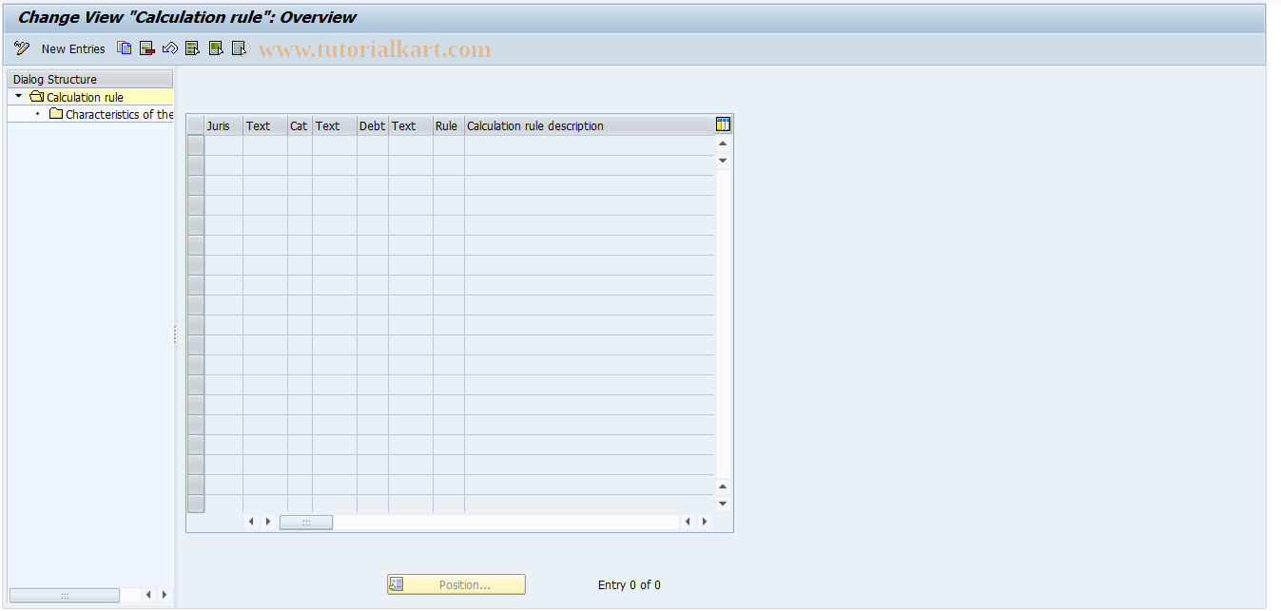The image size is (1281, 611).
Task: Click first row Rule input cell
Action: click(x=448, y=145)
